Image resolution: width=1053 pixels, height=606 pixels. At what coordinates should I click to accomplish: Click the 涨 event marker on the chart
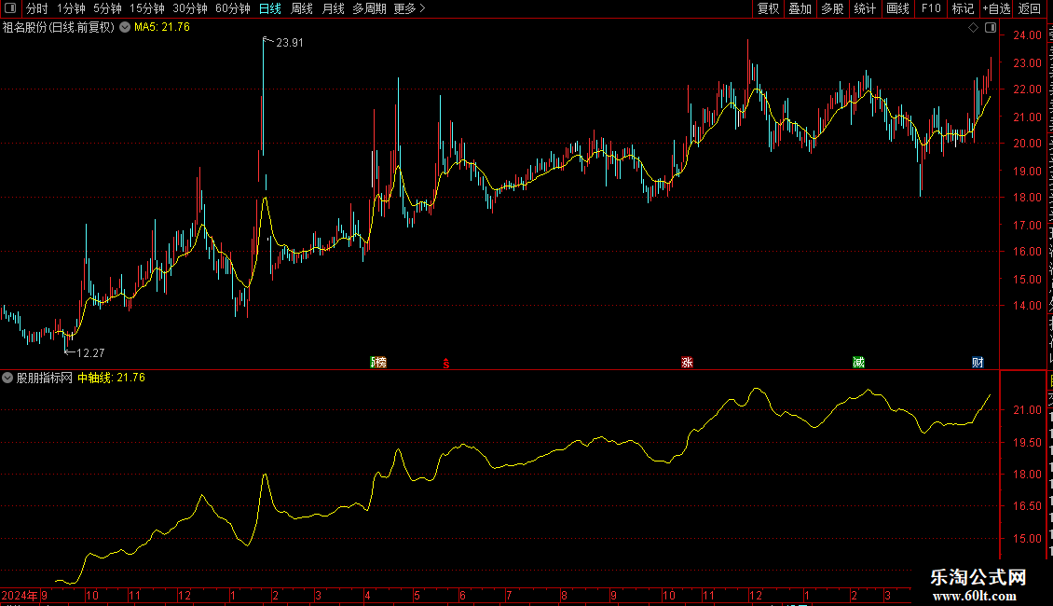[x=687, y=362]
